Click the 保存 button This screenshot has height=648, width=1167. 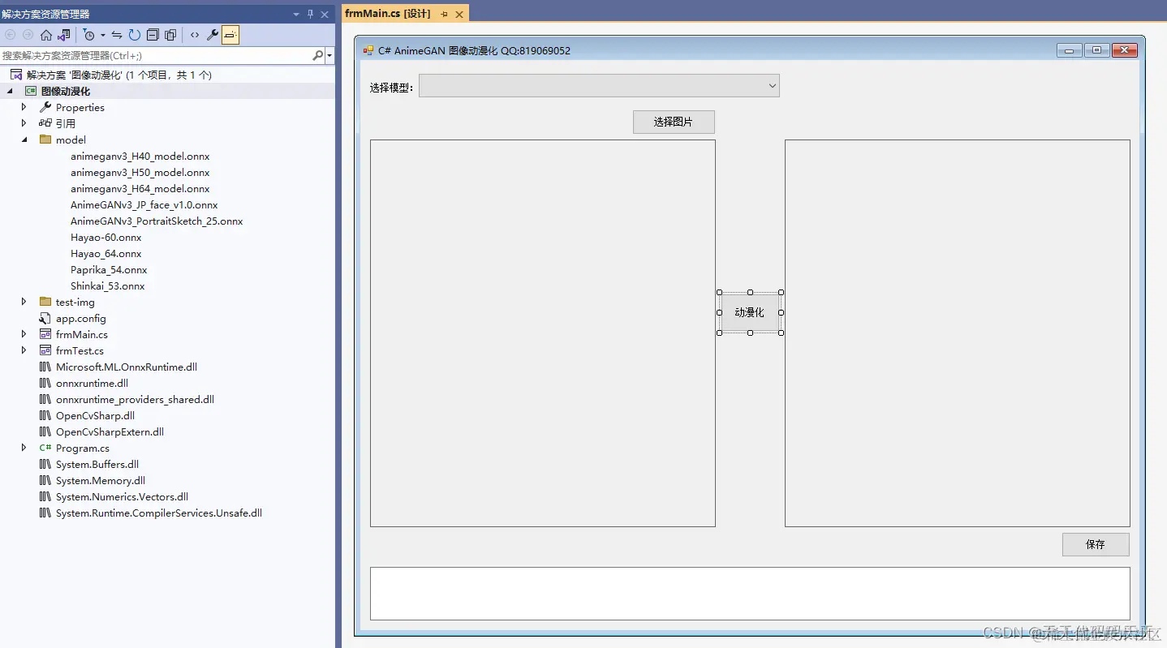[1096, 544]
